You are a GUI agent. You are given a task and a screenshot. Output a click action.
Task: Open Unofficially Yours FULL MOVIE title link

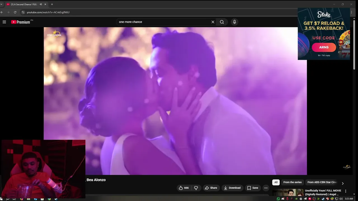(323, 192)
